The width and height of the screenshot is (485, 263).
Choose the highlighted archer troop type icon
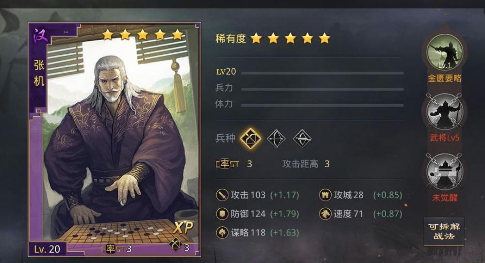[251, 139]
